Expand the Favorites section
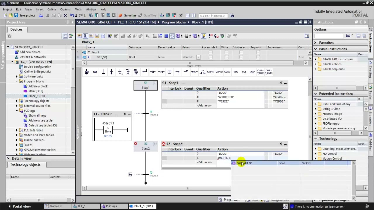 [316, 43]
